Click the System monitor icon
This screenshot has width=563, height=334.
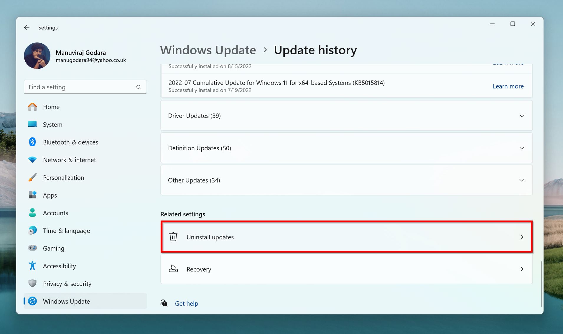32,124
